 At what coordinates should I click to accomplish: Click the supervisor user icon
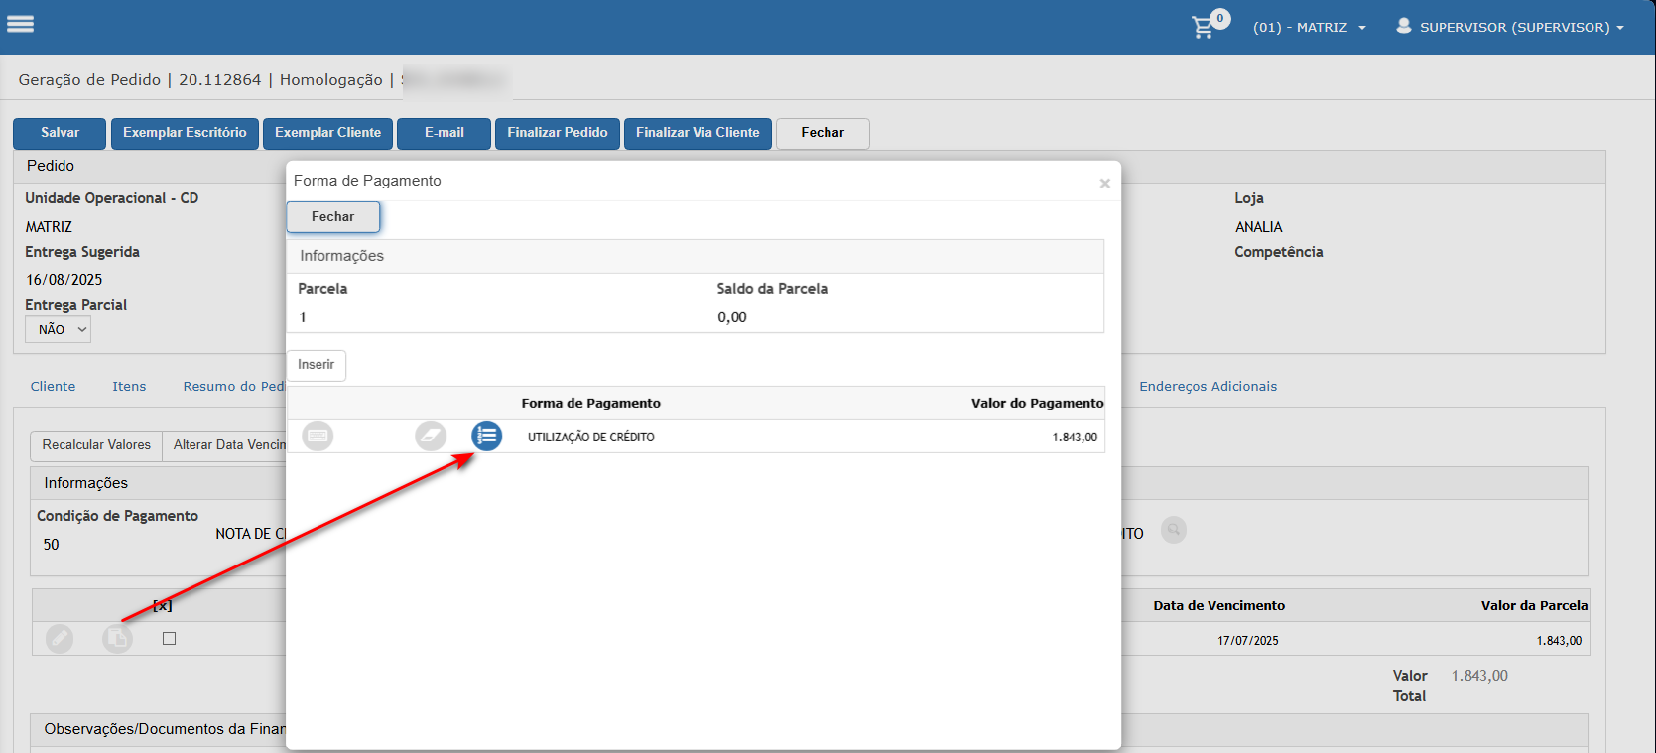click(x=1404, y=26)
